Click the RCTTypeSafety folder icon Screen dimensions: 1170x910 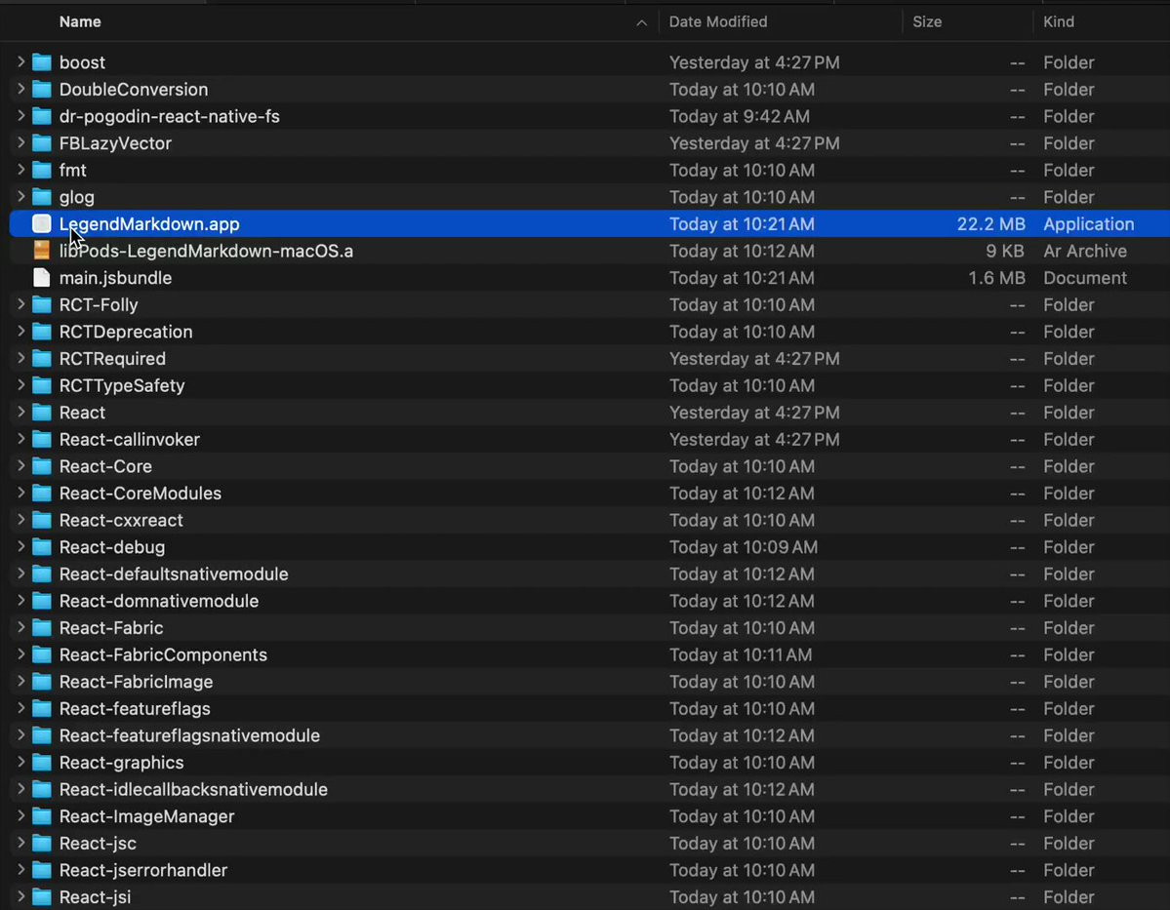click(x=42, y=385)
